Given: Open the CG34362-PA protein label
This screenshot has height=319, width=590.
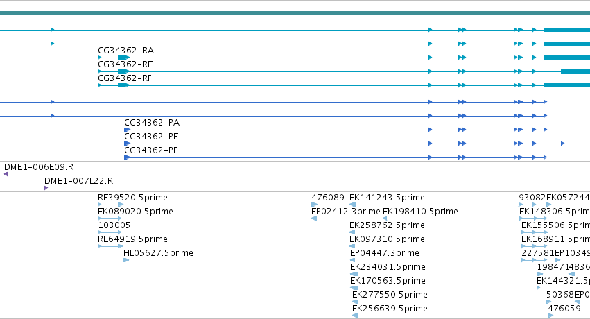Looking at the screenshot, I should click(x=152, y=123).
